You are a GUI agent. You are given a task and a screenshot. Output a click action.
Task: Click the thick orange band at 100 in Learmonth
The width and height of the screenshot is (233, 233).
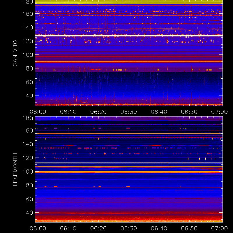tap(129, 172)
